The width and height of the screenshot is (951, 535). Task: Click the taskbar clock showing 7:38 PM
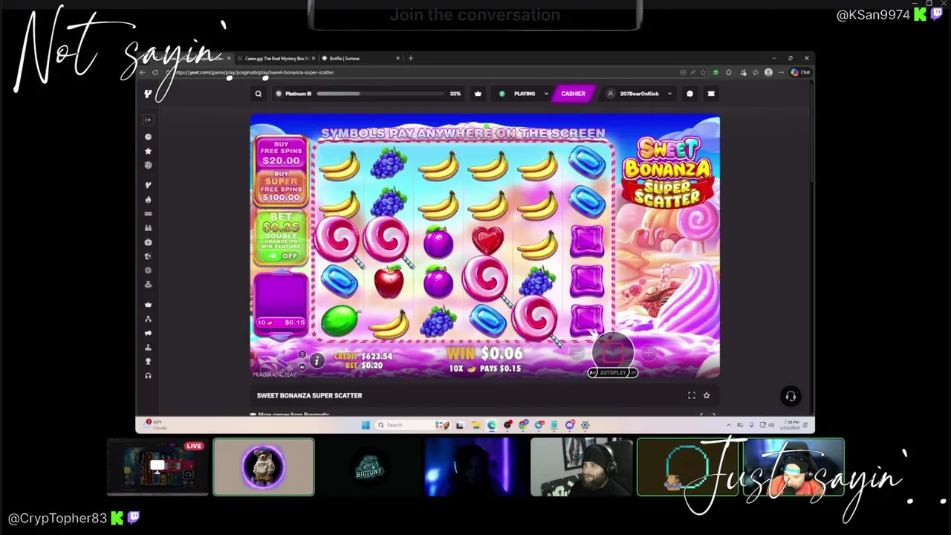click(x=791, y=425)
